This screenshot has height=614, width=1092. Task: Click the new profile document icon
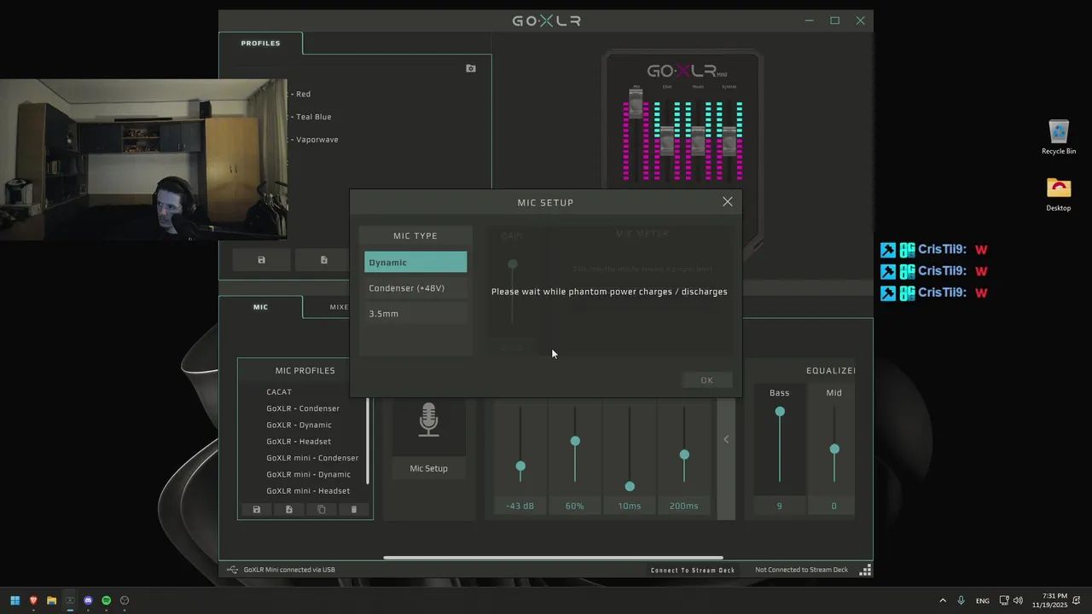coord(324,260)
